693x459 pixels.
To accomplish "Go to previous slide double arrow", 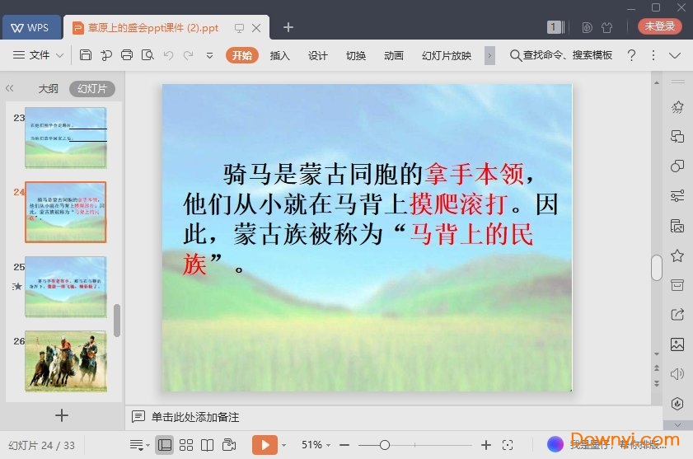I will click(x=657, y=368).
